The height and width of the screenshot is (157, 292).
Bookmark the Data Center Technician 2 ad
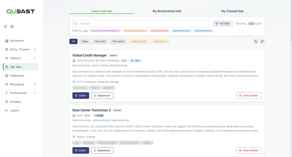102,150
